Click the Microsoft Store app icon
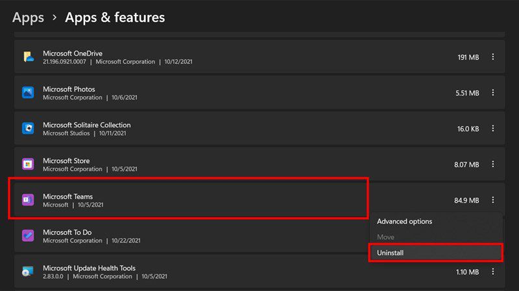The width and height of the screenshot is (519, 291). pyautogui.click(x=28, y=164)
